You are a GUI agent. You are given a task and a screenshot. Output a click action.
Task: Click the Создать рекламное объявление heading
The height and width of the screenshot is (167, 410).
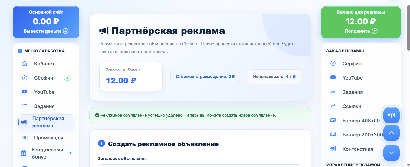(x=163, y=144)
